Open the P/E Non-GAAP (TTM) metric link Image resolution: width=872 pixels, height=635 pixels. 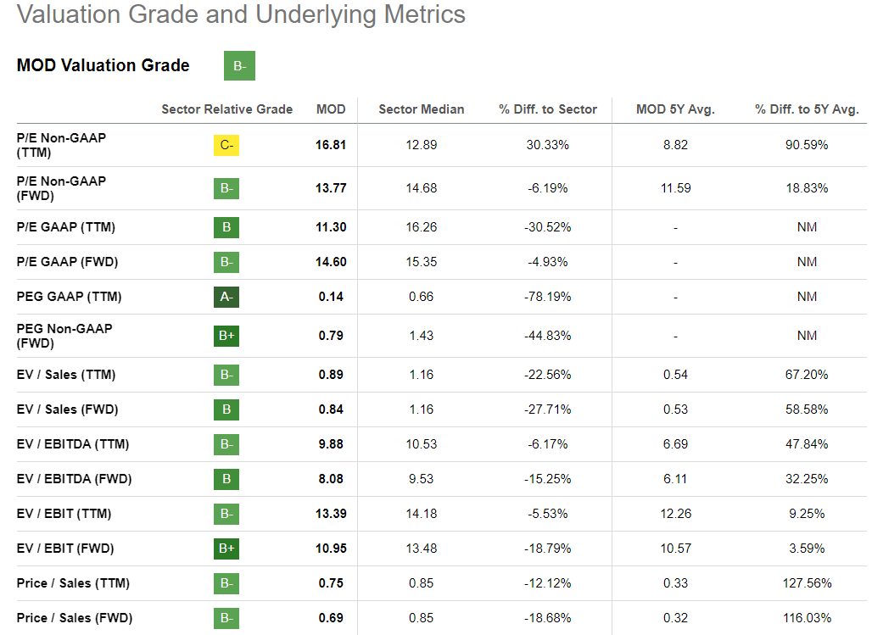click(61, 145)
